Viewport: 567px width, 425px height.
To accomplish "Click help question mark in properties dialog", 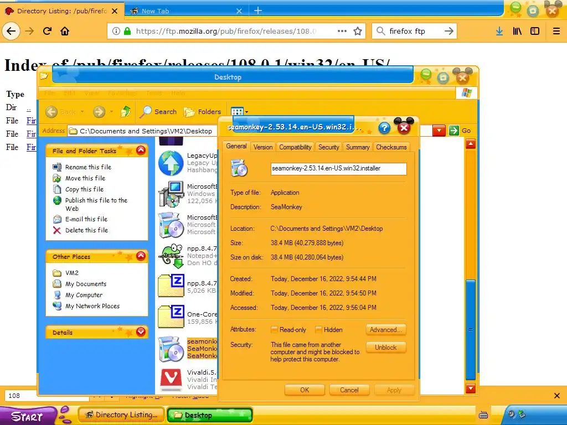I will tap(384, 128).
